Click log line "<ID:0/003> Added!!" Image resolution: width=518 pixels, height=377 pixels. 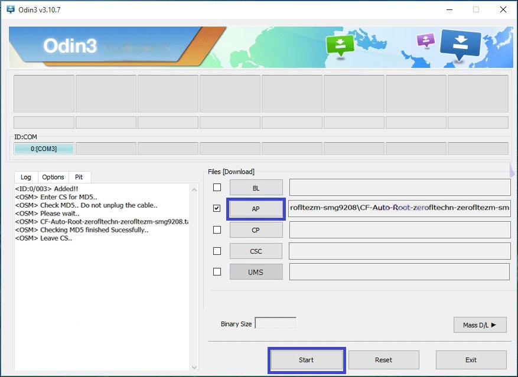[47, 189]
